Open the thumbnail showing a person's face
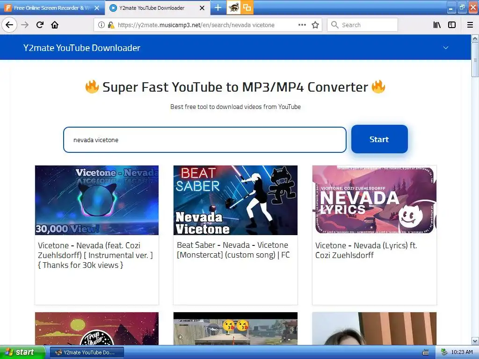The image size is (479, 359). pyautogui.click(x=374, y=329)
